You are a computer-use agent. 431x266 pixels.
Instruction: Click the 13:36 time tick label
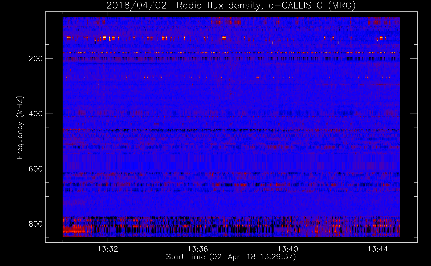(x=198, y=249)
